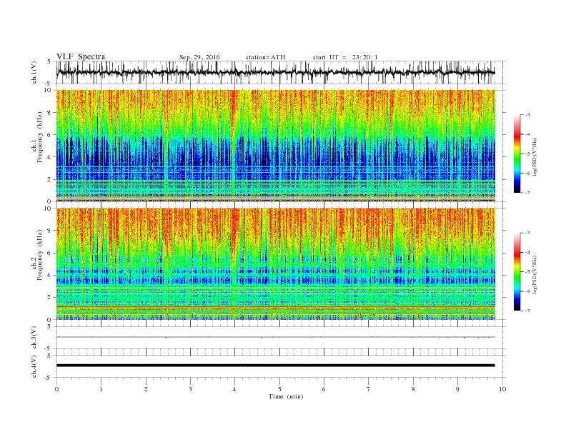Viewport: 566px width, 437px height.
Task: Click the upper PSD color bar for ch.1
Action: click(517, 154)
